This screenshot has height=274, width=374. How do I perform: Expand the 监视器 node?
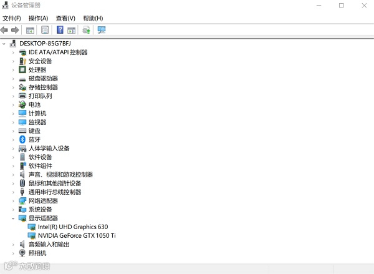tap(13, 122)
